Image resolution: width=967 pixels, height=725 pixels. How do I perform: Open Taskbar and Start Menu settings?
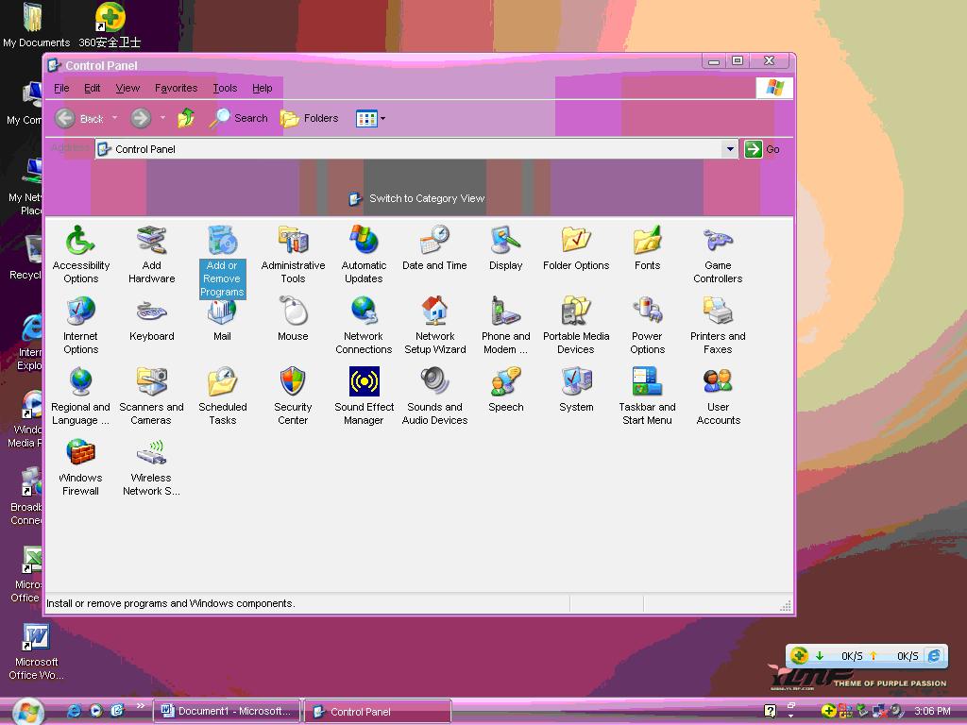click(647, 396)
